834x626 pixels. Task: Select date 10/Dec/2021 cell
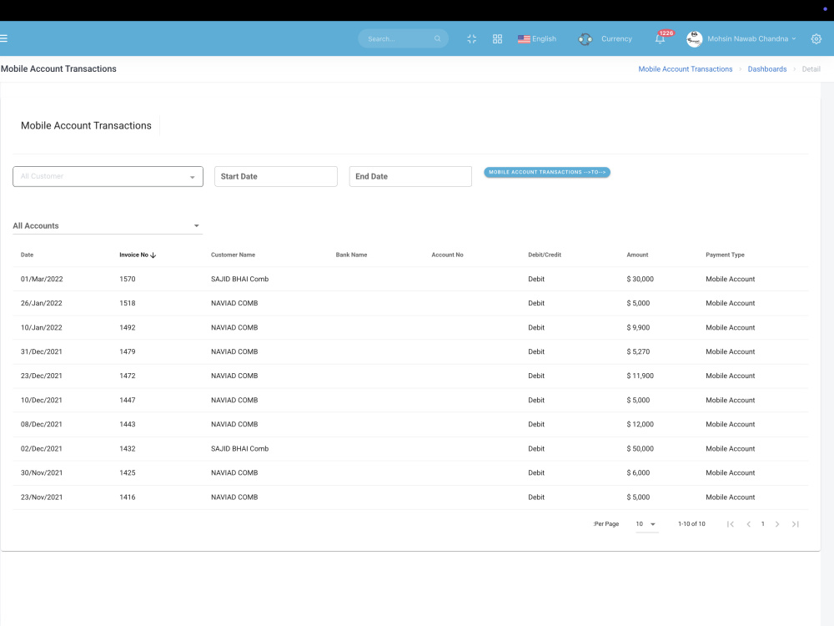click(x=42, y=401)
